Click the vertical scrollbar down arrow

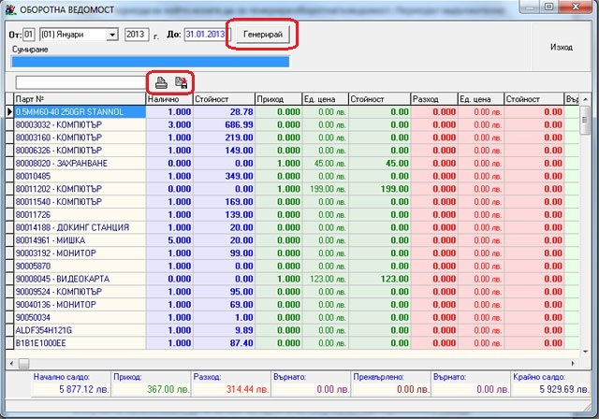coord(585,352)
